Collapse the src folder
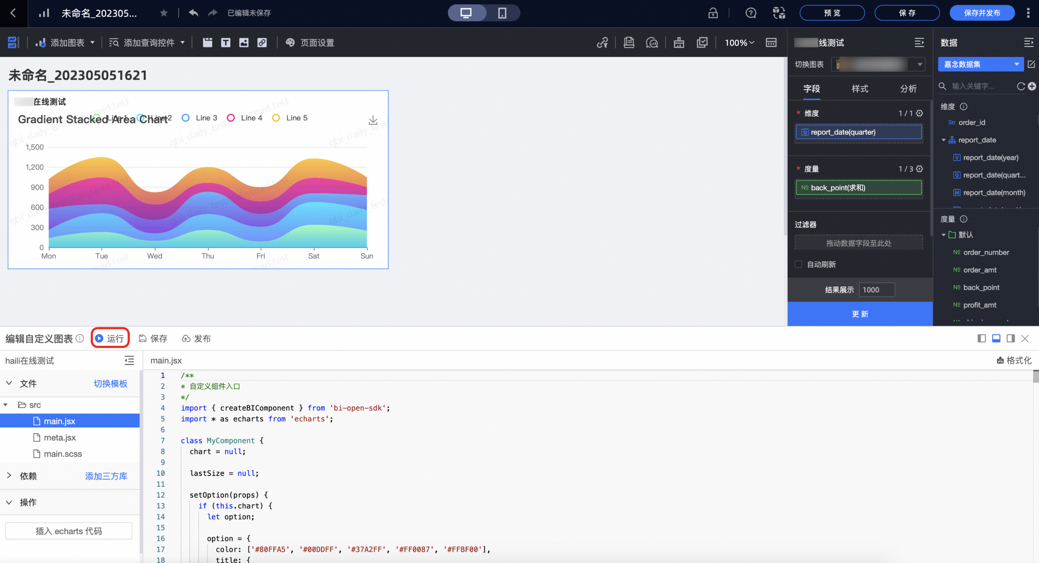This screenshot has height=563, width=1039. 6,405
